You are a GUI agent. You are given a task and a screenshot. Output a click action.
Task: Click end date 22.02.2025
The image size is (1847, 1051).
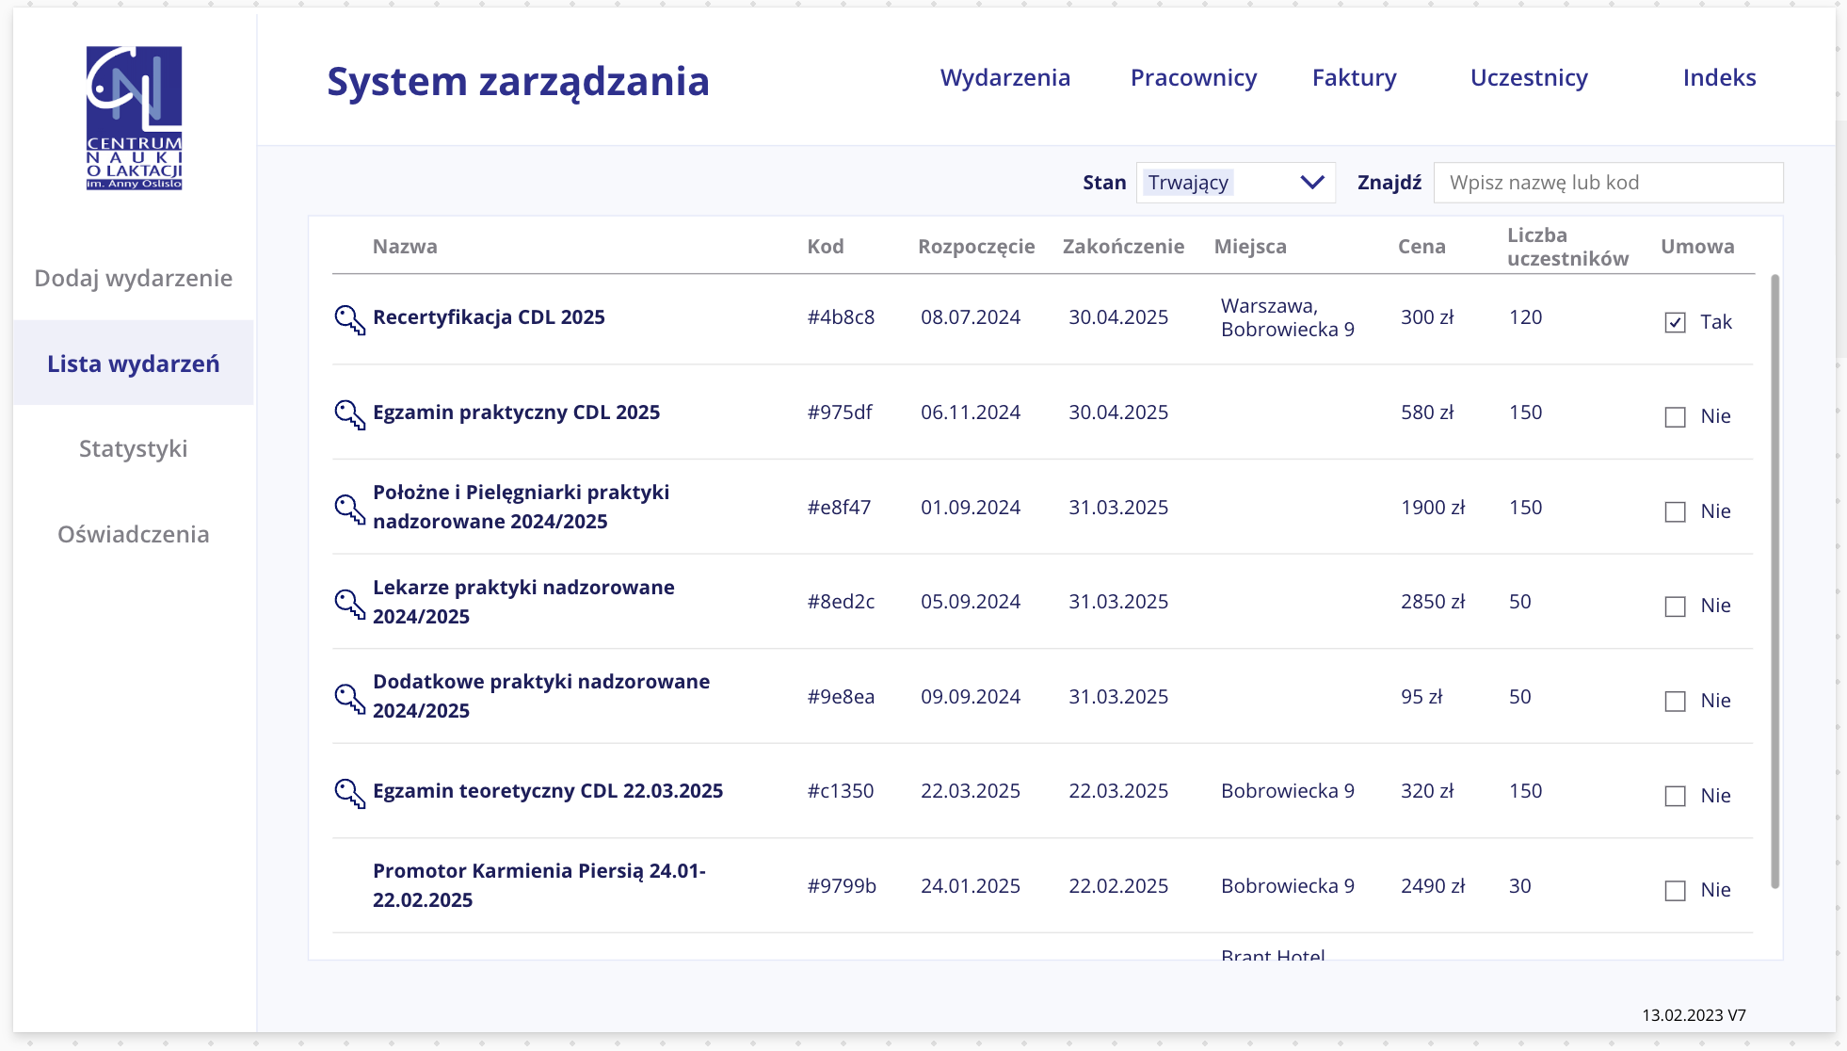point(1118,886)
